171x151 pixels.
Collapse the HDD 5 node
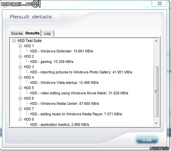coord(20,88)
